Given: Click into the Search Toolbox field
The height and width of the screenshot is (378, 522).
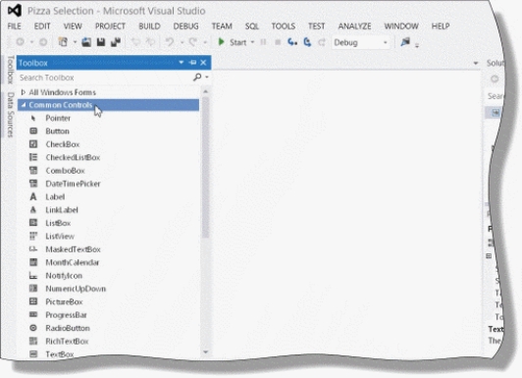Looking at the screenshot, I should point(105,78).
